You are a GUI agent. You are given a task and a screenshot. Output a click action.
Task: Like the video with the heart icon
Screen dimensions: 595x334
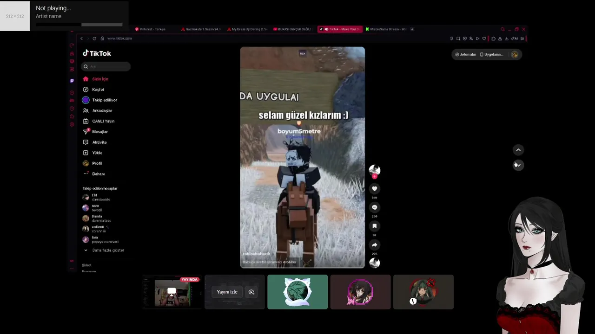click(x=374, y=188)
